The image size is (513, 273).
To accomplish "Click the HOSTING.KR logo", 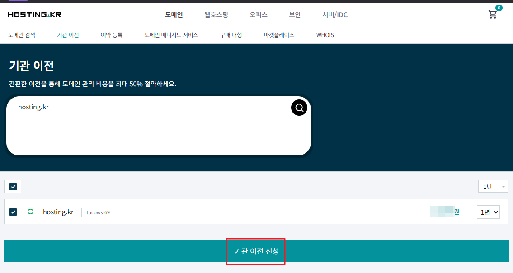I will pos(35,14).
